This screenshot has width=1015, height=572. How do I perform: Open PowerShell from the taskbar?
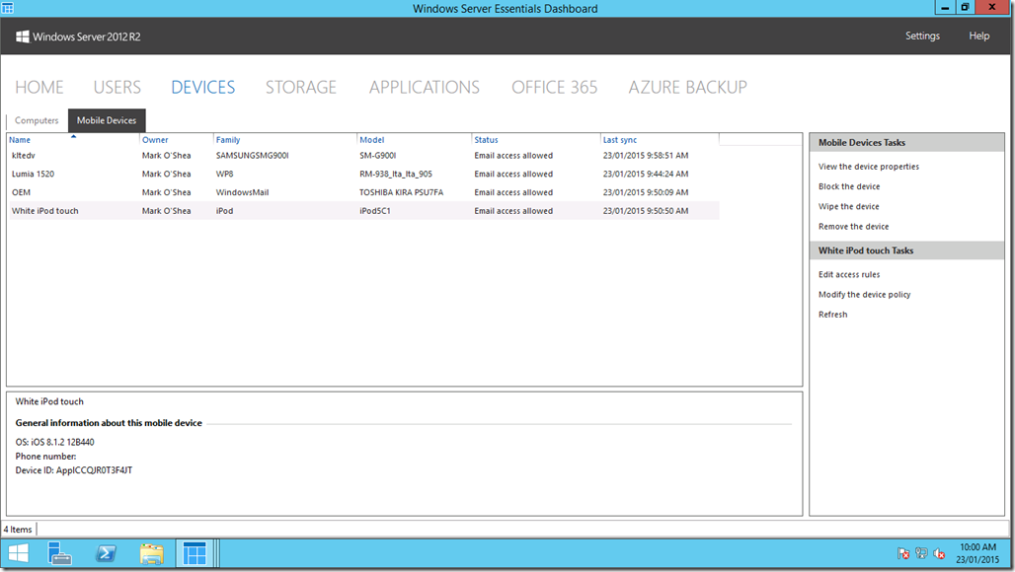pyautogui.click(x=106, y=554)
